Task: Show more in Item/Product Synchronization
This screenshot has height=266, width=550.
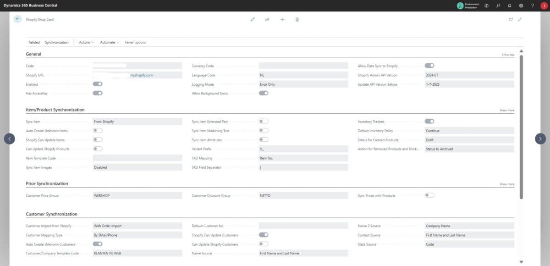Action: pyautogui.click(x=507, y=111)
